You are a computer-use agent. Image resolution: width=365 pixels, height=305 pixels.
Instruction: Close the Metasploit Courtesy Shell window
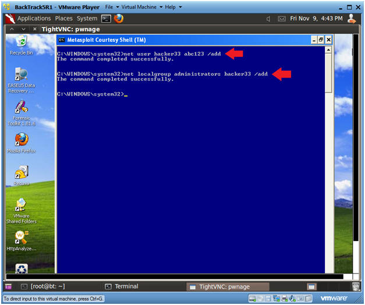point(328,40)
